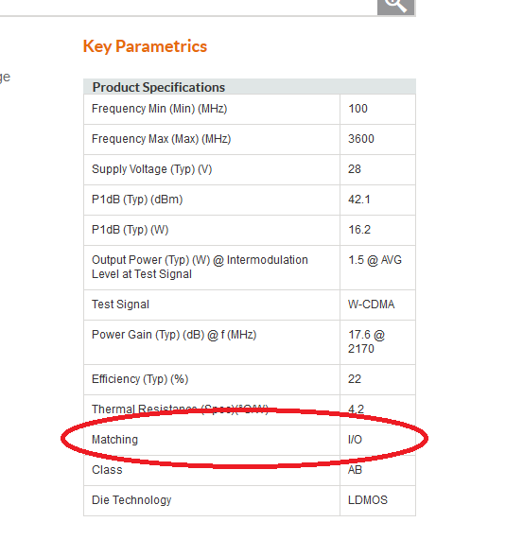The height and width of the screenshot is (557, 523).
Task: Click the P1dB (Typ) (dBm) label
Action: (x=137, y=200)
